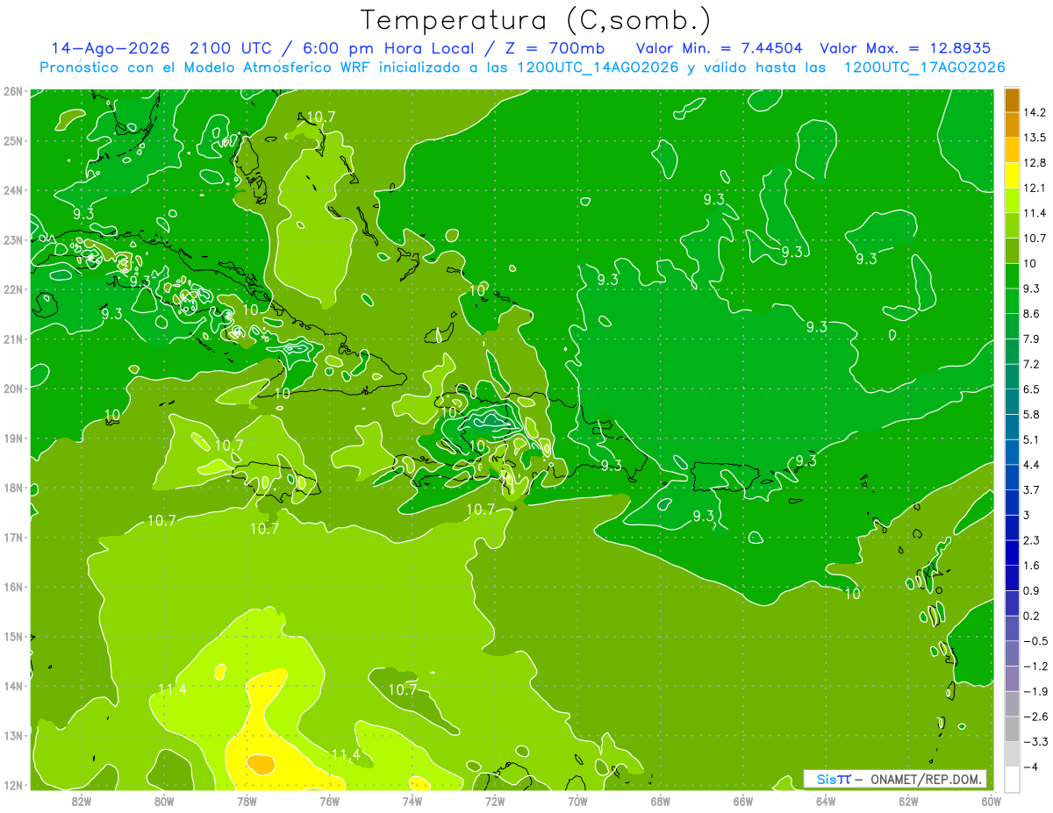Click the '18N' latitude axis label
The height and width of the screenshot is (813, 1053).
(x=12, y=488)
